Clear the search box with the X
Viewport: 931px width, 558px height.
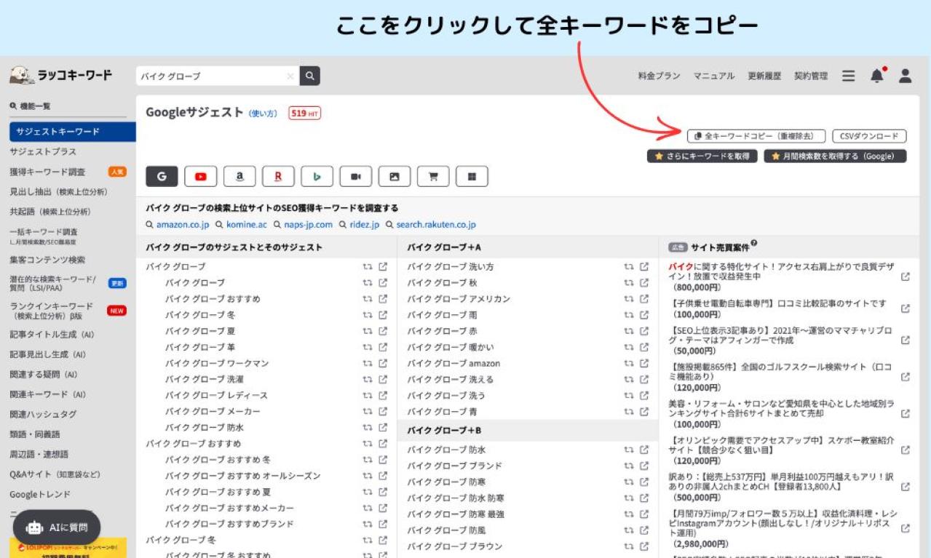(290, 76)
